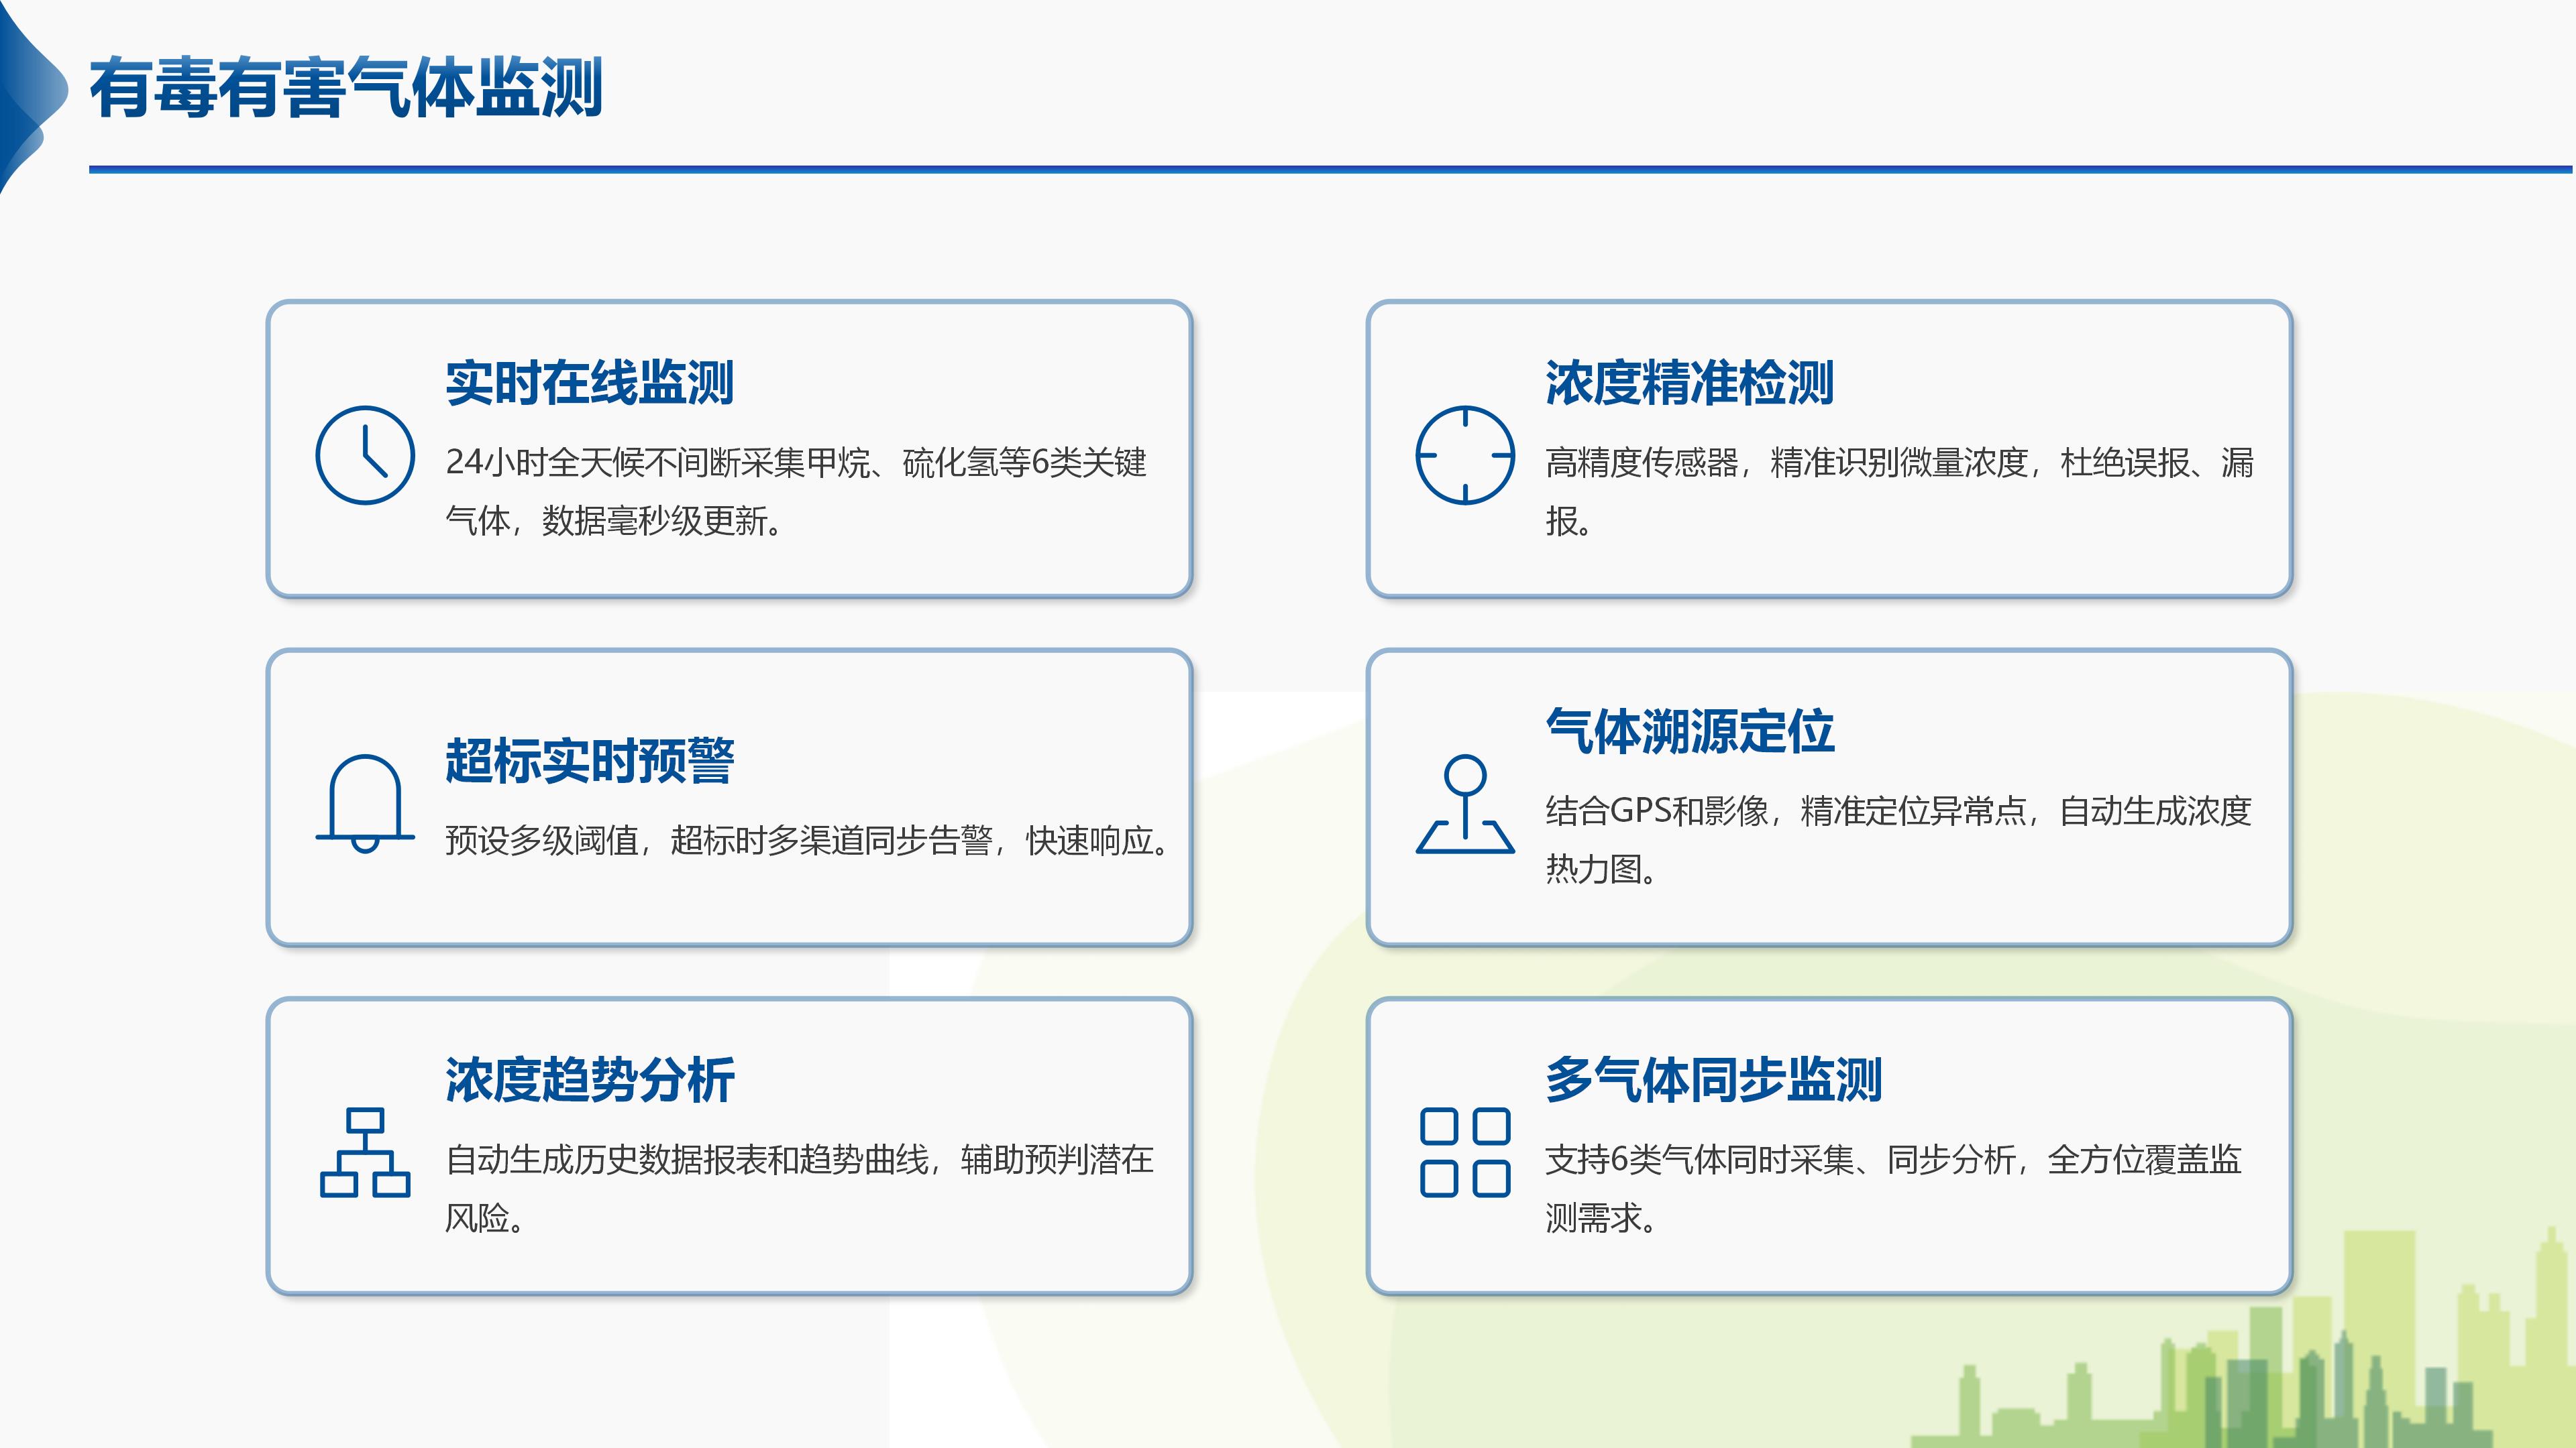
Task: Select the description starting with 高精度传感器
Action: (1899, 491)
